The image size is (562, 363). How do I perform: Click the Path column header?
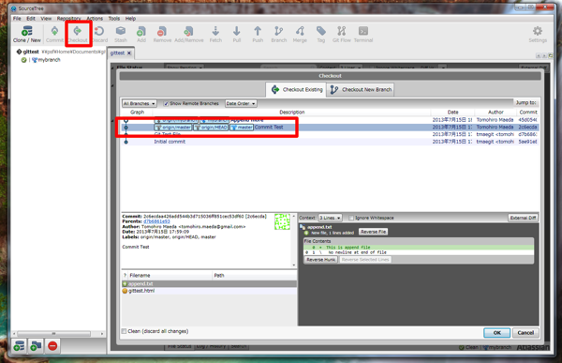[x=255, y=276]
